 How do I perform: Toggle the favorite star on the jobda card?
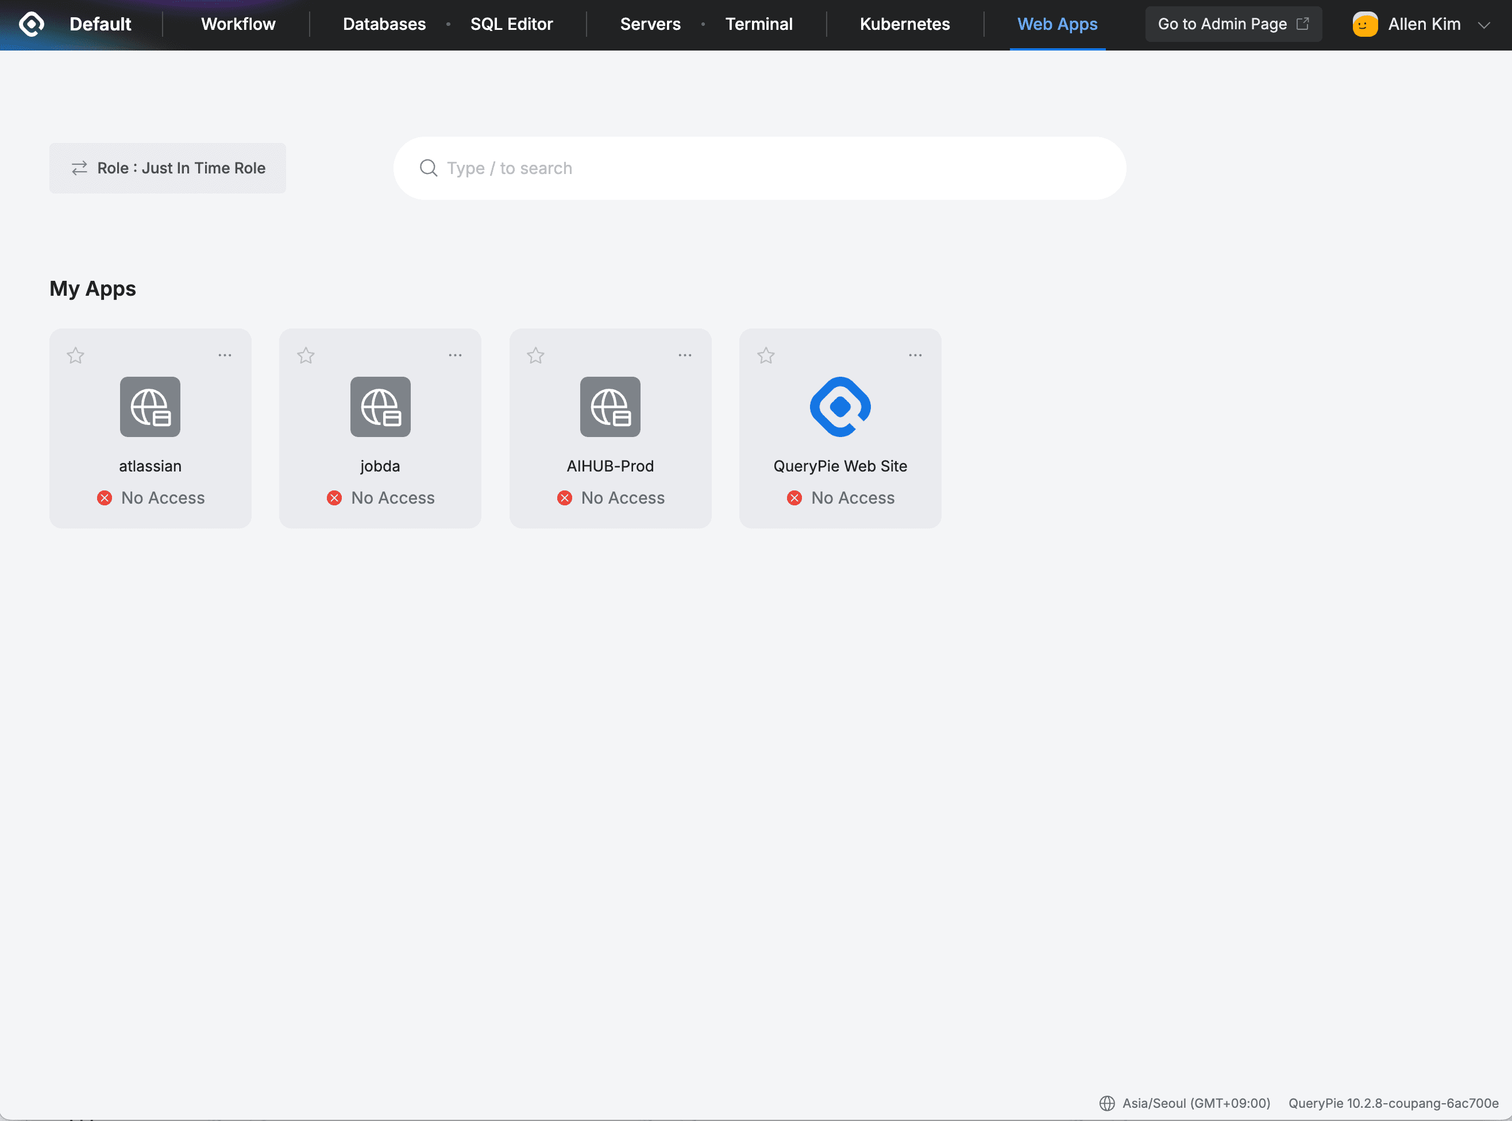tap(306, 355)
